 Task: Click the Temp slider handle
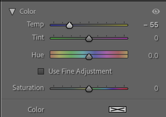tap(69, 25)
